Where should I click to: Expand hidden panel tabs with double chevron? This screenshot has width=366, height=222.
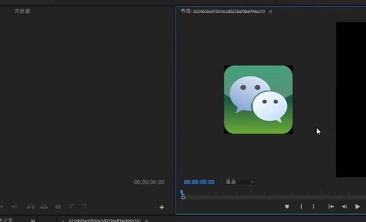33,220
